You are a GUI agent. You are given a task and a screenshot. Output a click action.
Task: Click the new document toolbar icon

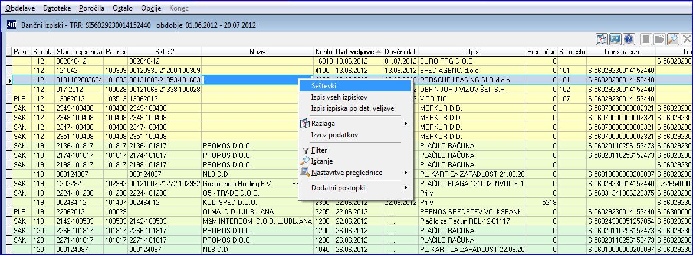pos(646,39)
